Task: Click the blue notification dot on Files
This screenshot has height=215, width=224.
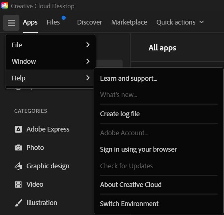Action: (x=64, y=18)
